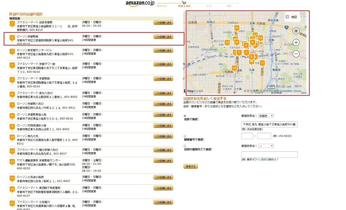Send to ファミリーマート 近鉄京都駅 store

point(163,23)
